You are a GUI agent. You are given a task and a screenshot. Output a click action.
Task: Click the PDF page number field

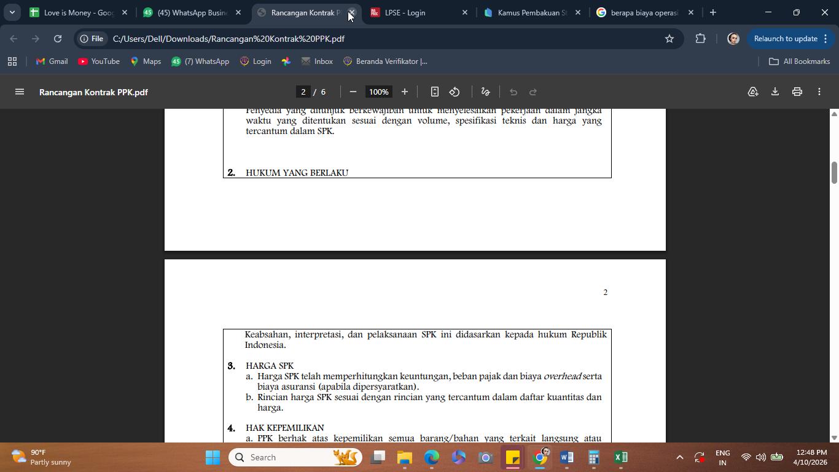[x=303, y=92]
